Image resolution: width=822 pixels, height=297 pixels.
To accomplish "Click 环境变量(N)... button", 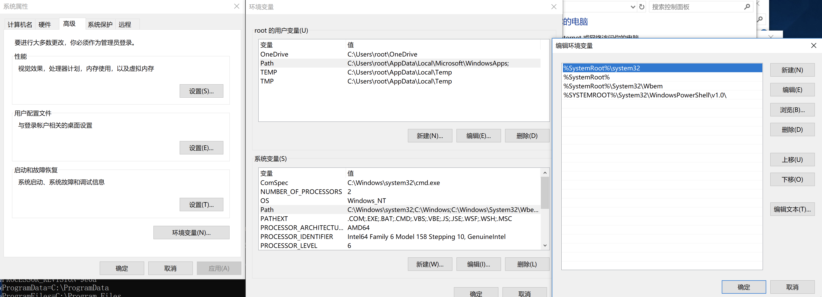I will (191, 233).
